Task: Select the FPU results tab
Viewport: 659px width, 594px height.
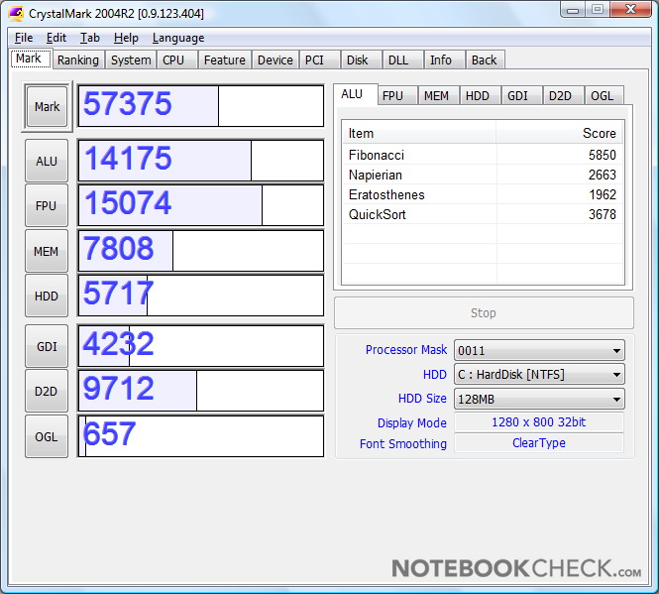Action: point(396,96)
